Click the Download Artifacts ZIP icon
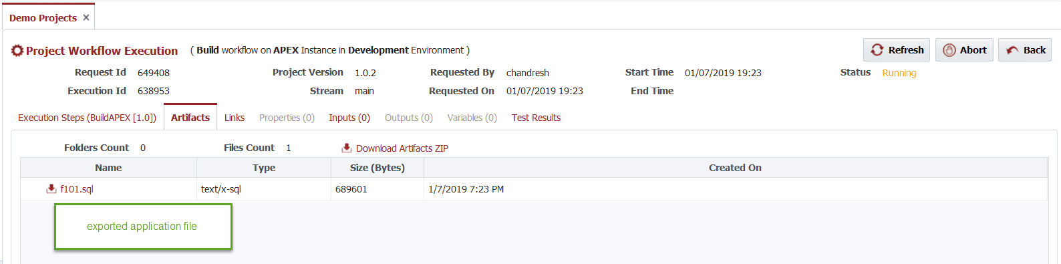The image size is (1061, 264). click(x=347, y=148)
